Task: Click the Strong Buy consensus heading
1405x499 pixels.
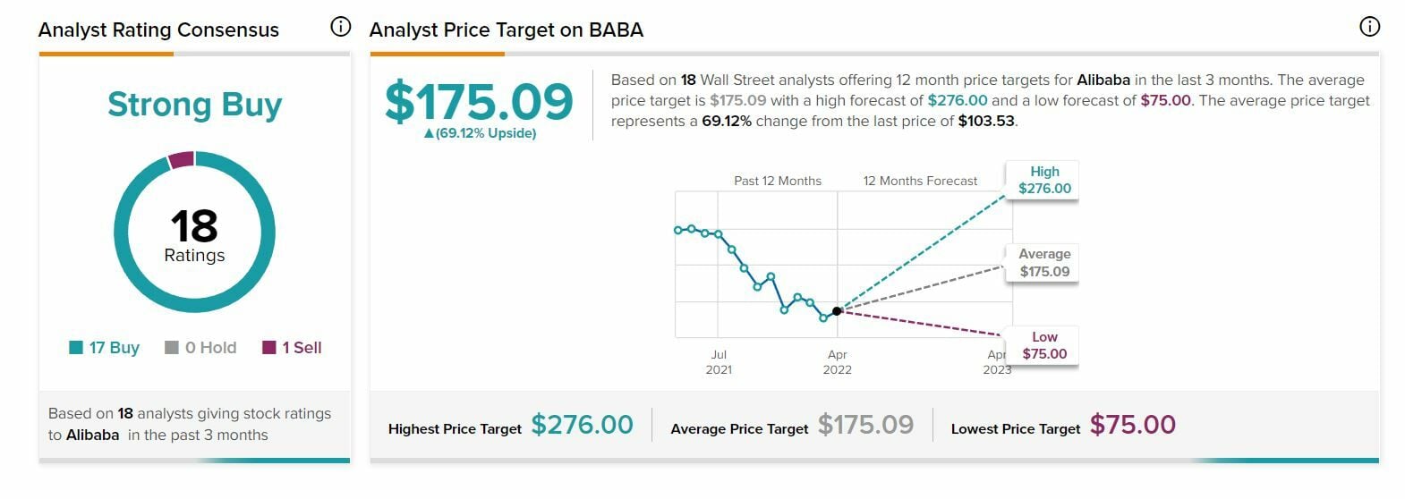Action: (194, 105)
